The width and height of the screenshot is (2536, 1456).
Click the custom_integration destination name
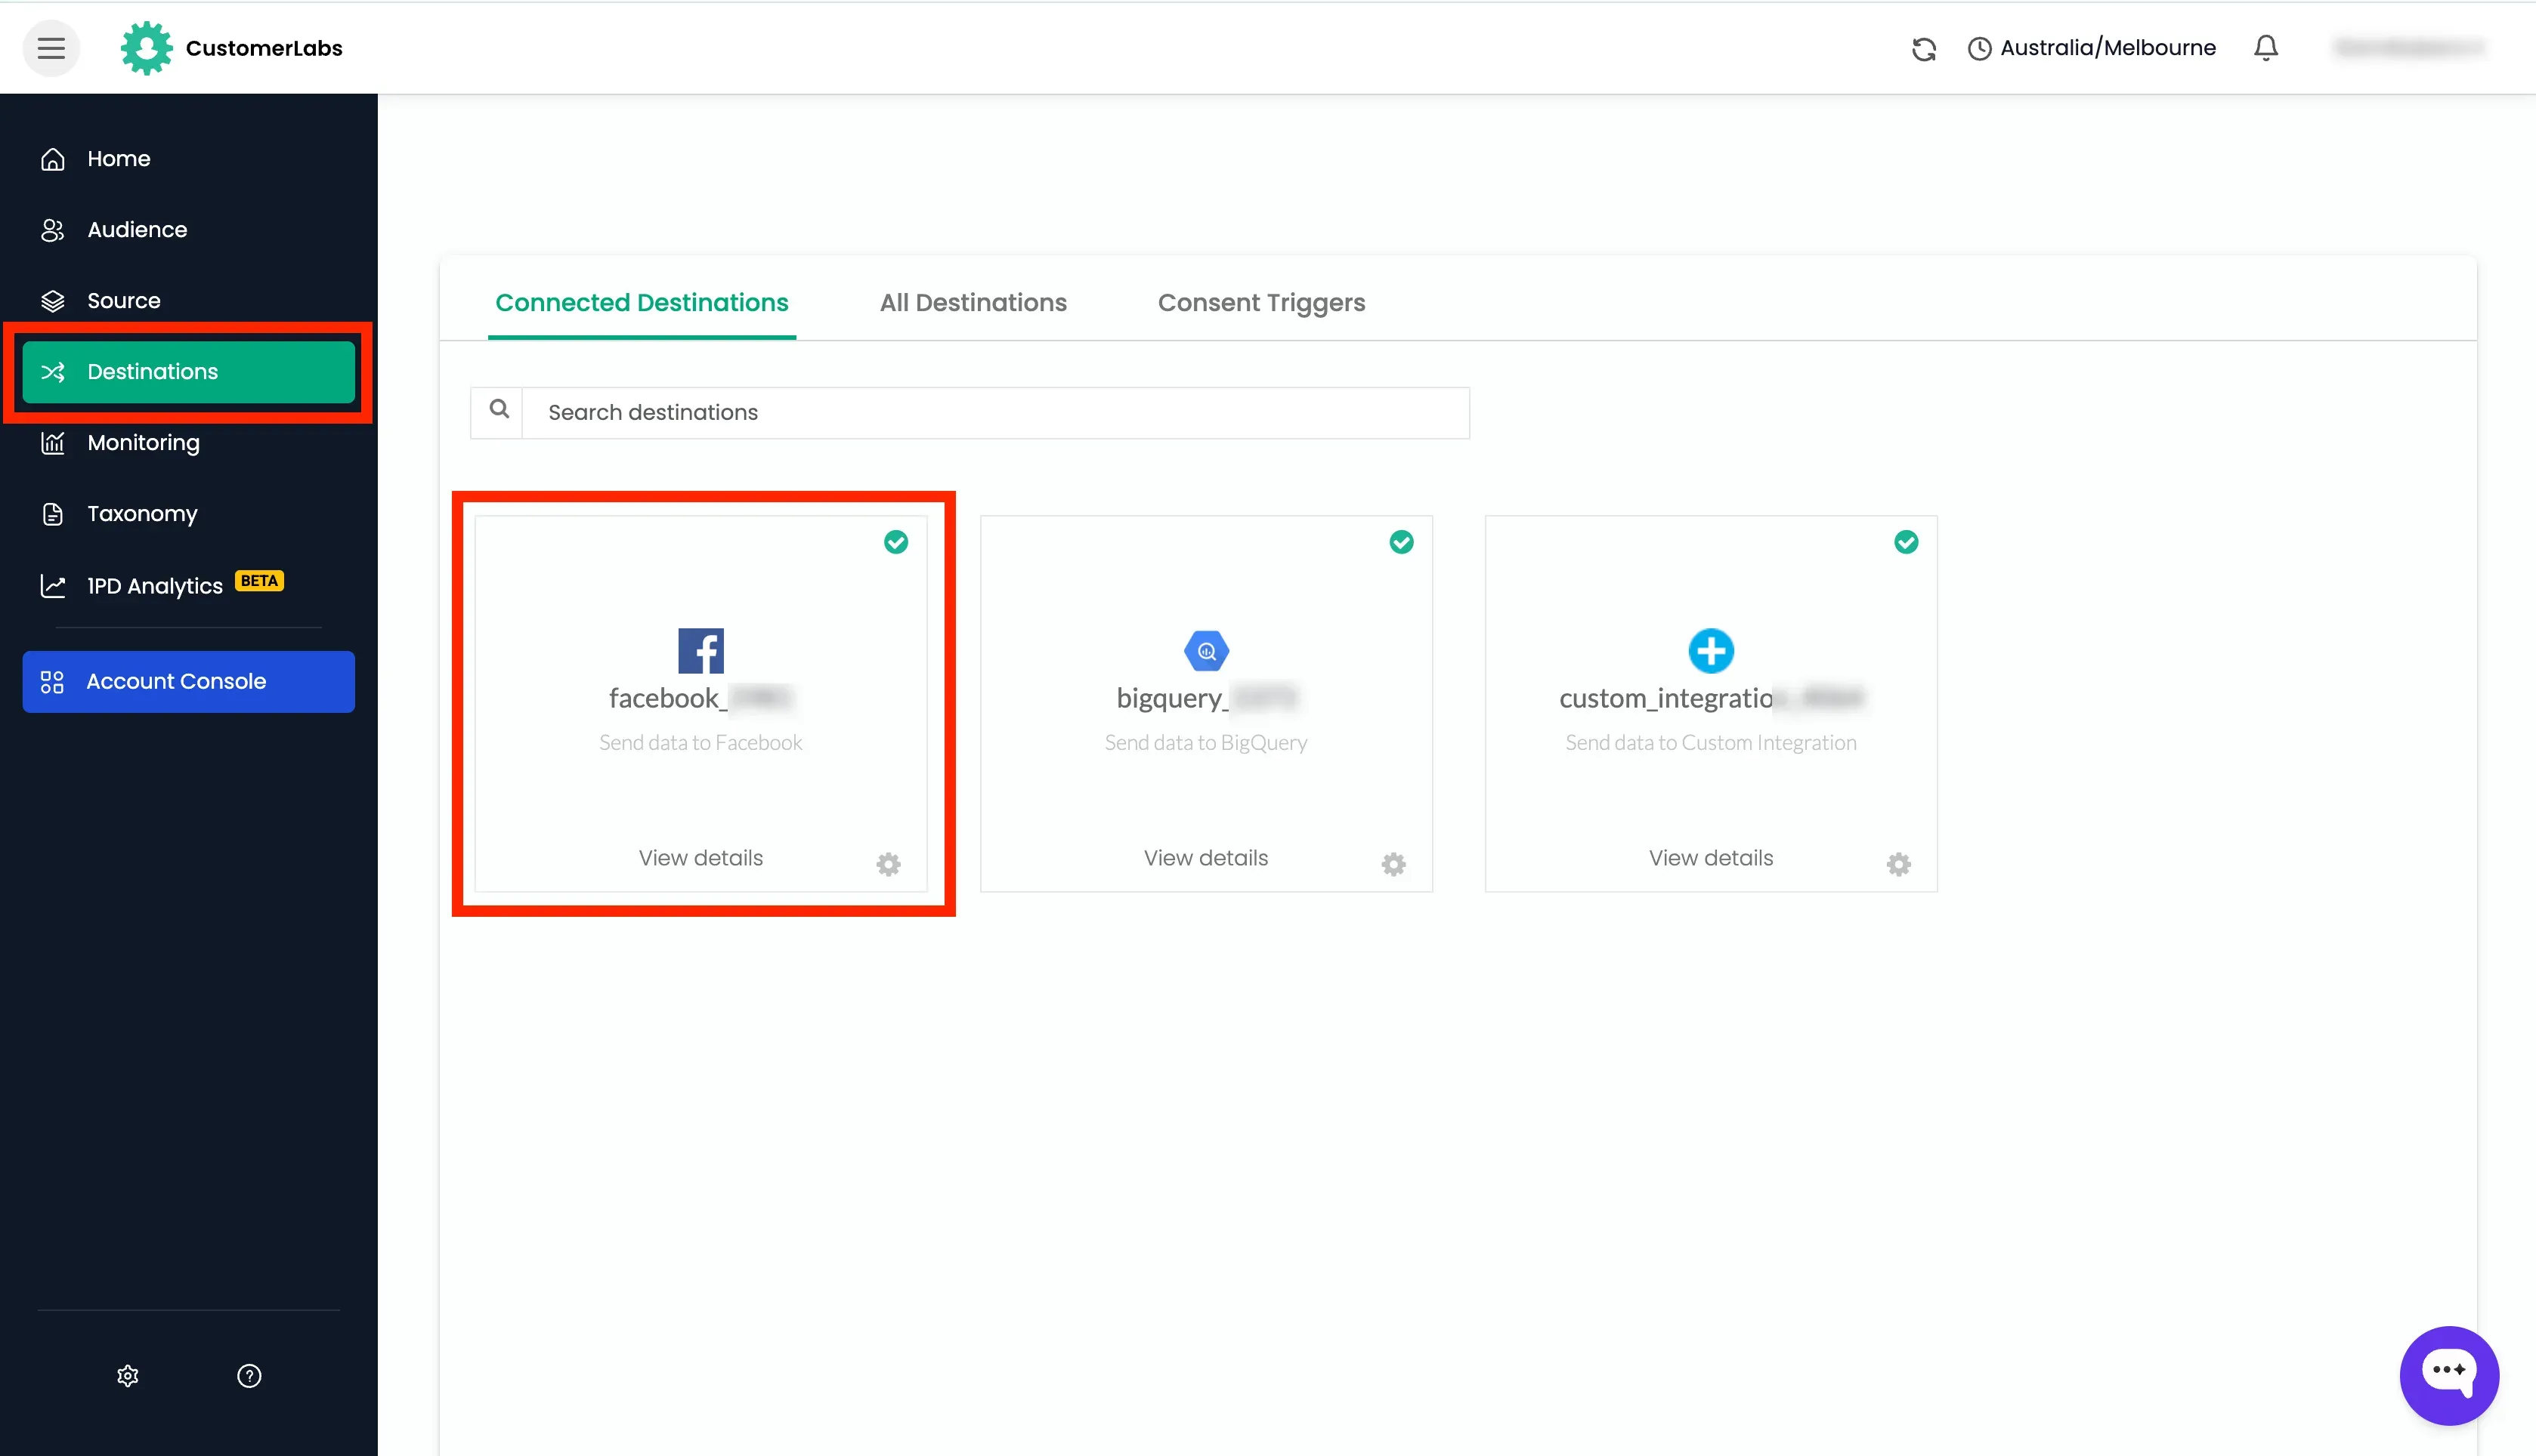pyautogui.click(x=1711, y=698)
